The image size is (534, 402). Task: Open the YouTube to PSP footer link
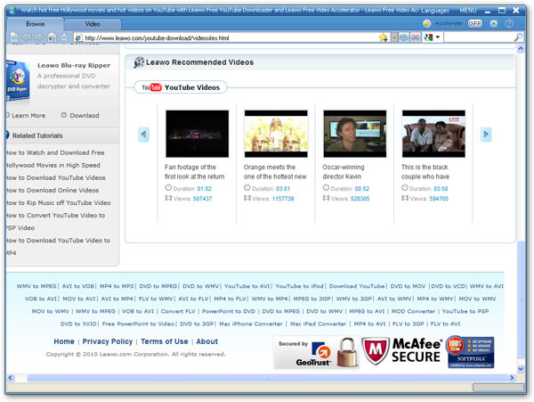point(465,311)
